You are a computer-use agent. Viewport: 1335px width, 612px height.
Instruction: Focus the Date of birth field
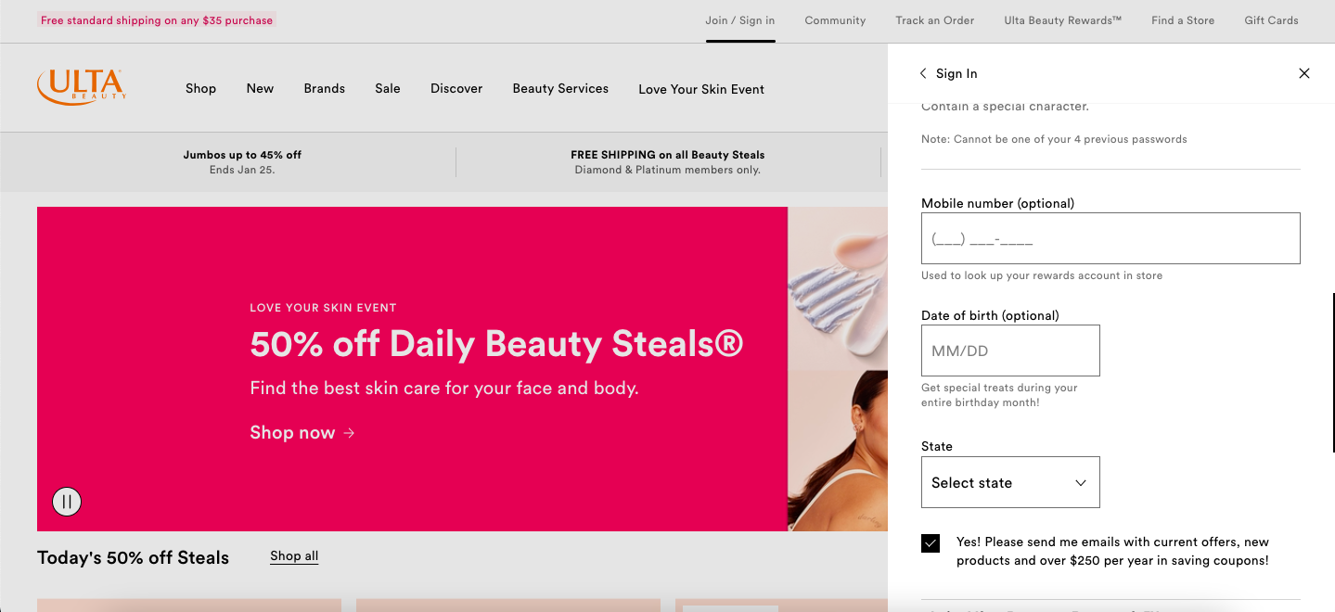(1010, 351)
